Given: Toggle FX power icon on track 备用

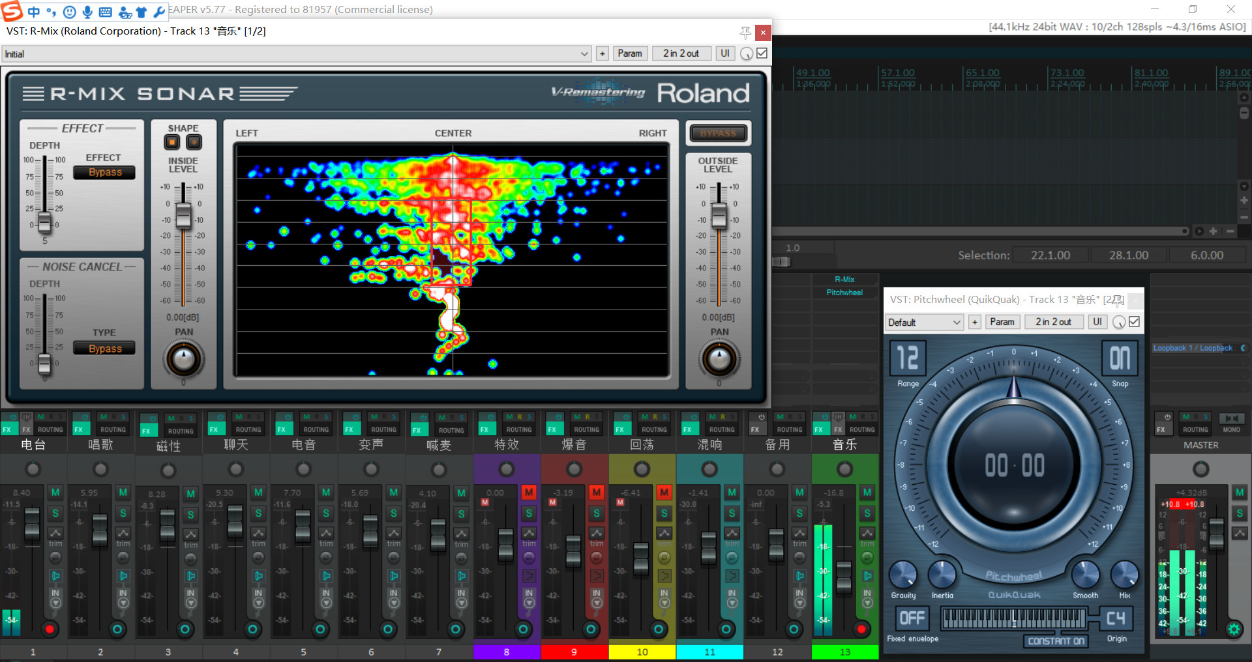Looking at the screenshot, I should (761, 417).
